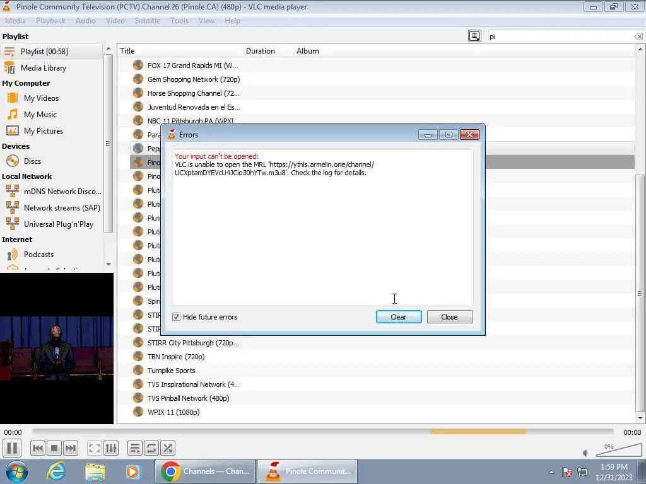Viewport: 646px width, 484px height.
Task: Toggle loop mode button
Action: [x=151, y=448]
